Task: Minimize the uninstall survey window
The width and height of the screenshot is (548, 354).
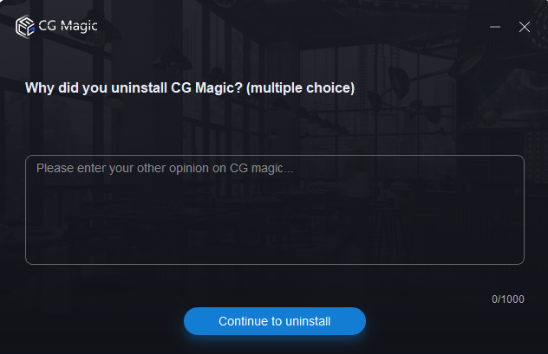Action: [x=495, y=27]
